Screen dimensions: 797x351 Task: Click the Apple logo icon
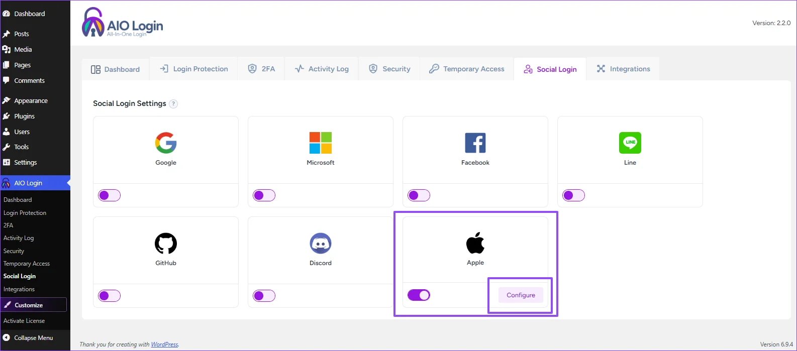[475, 243]
